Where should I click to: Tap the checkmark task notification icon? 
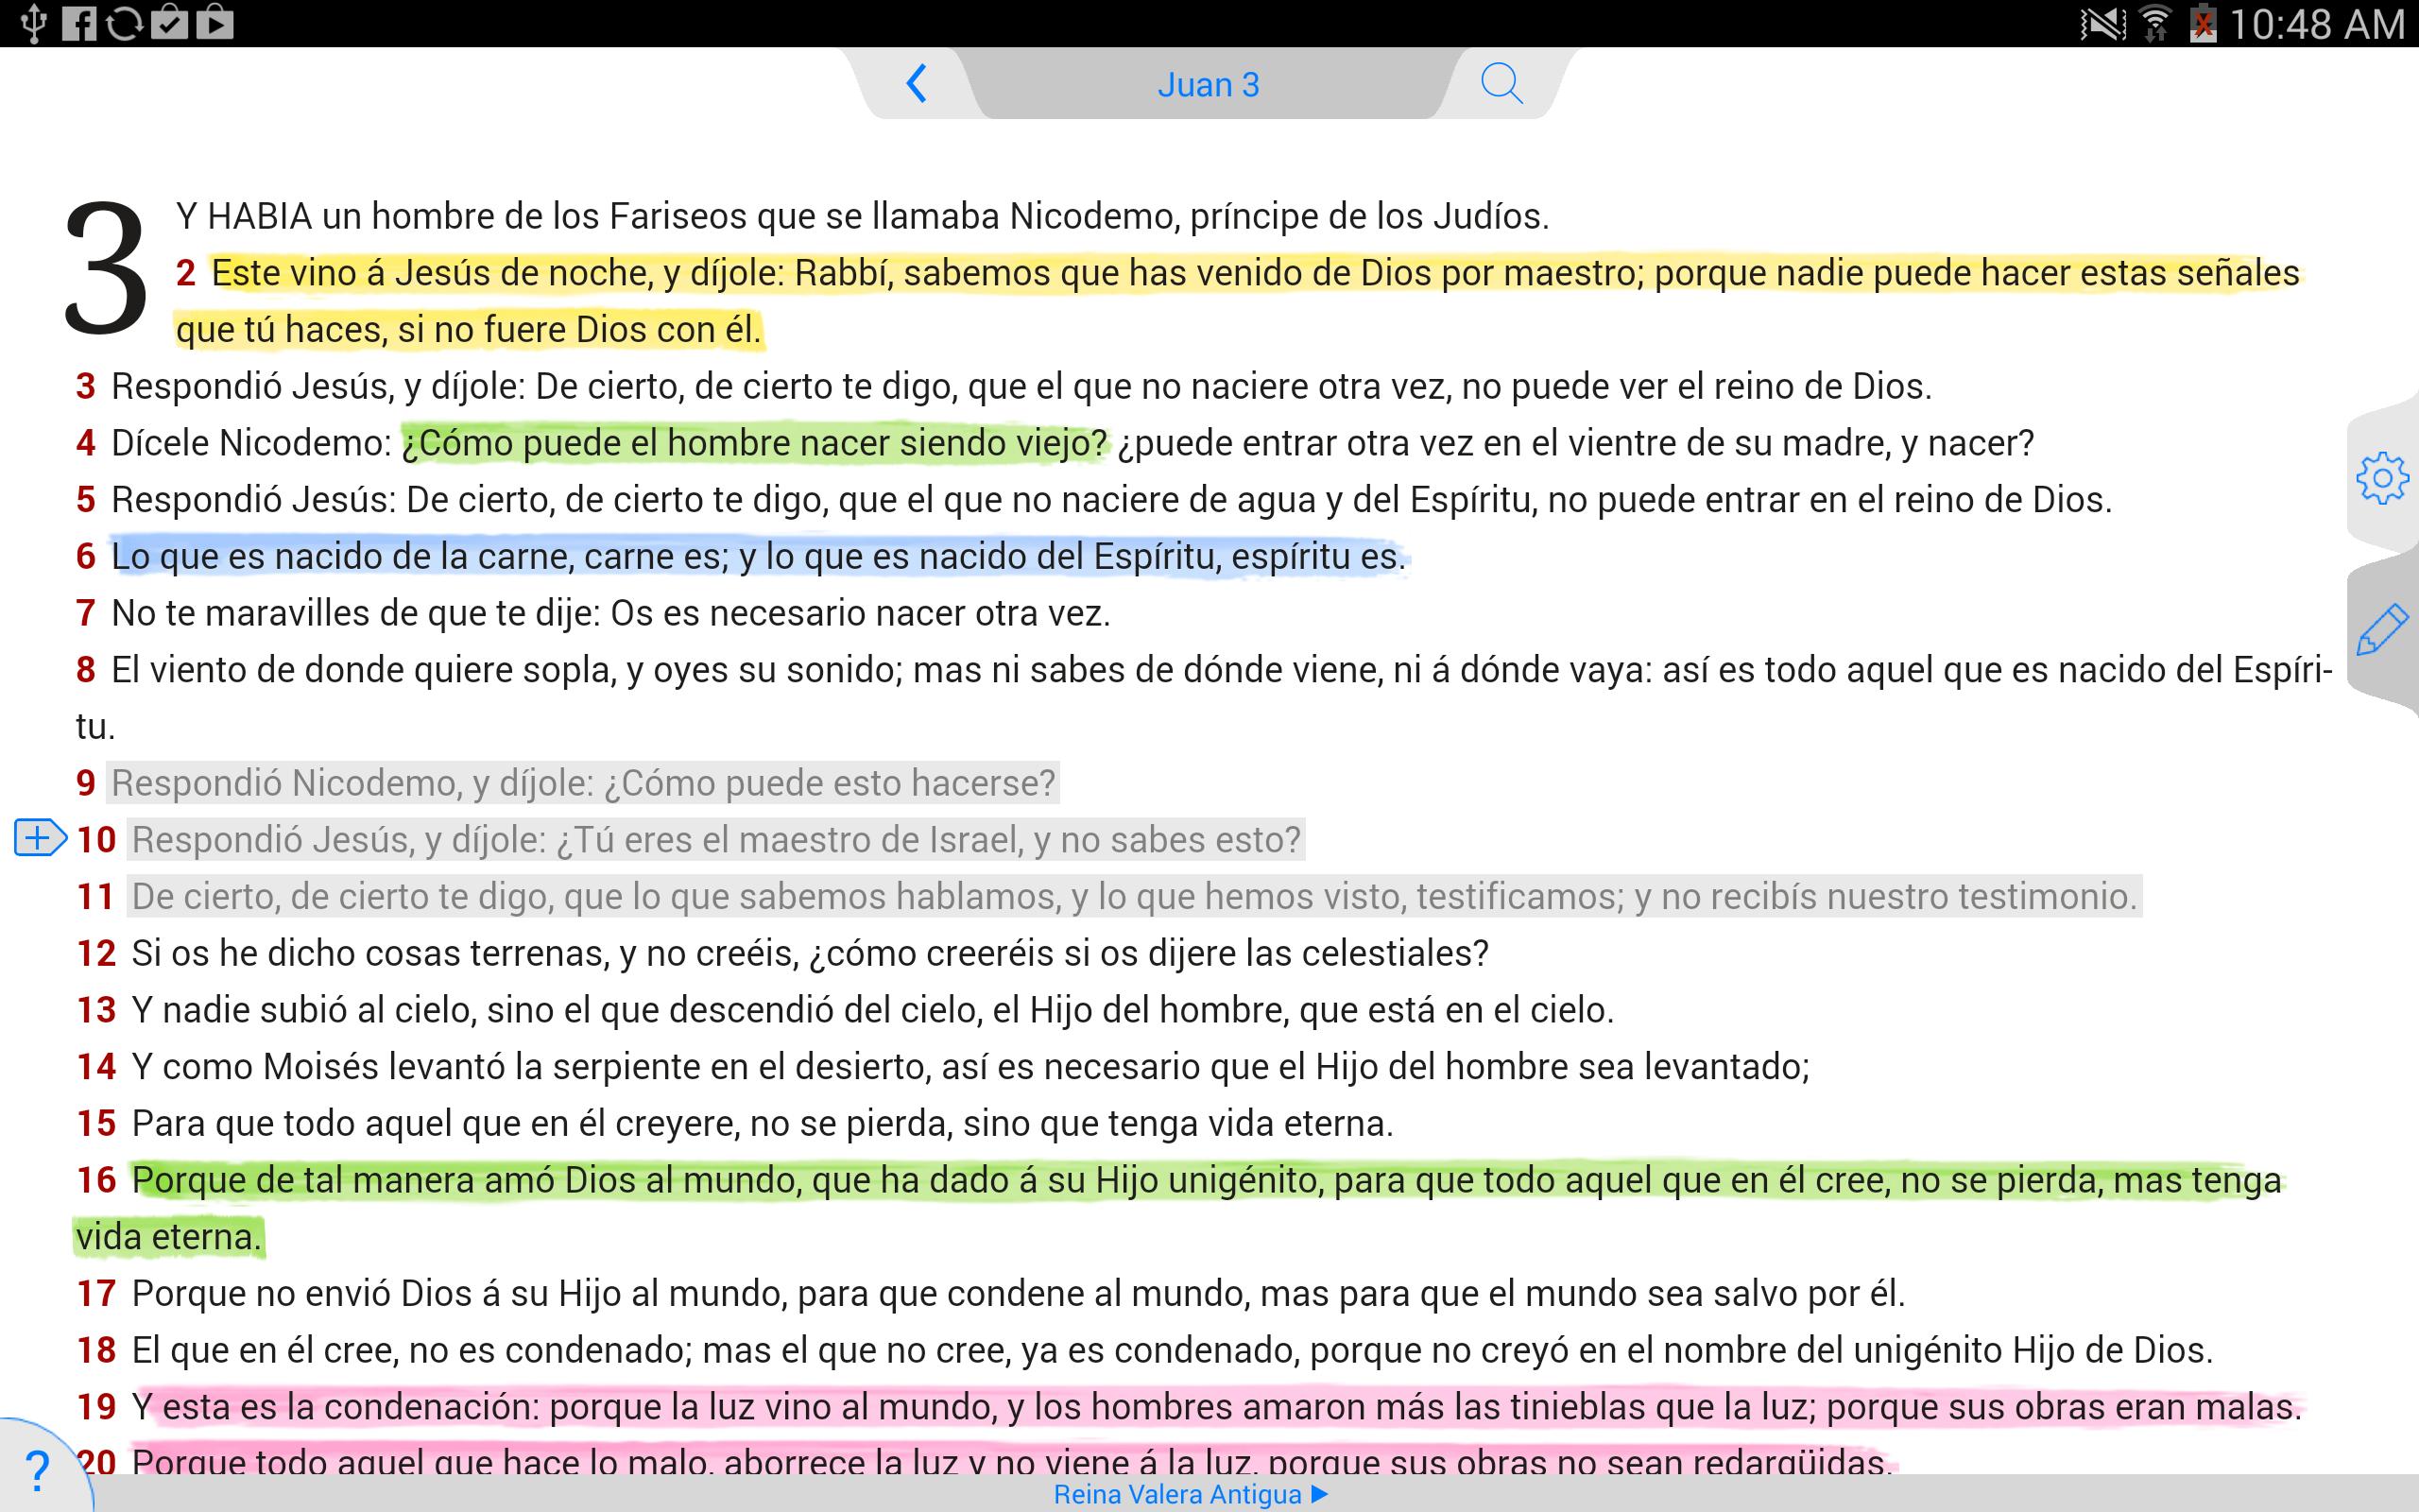pos(169,23)
